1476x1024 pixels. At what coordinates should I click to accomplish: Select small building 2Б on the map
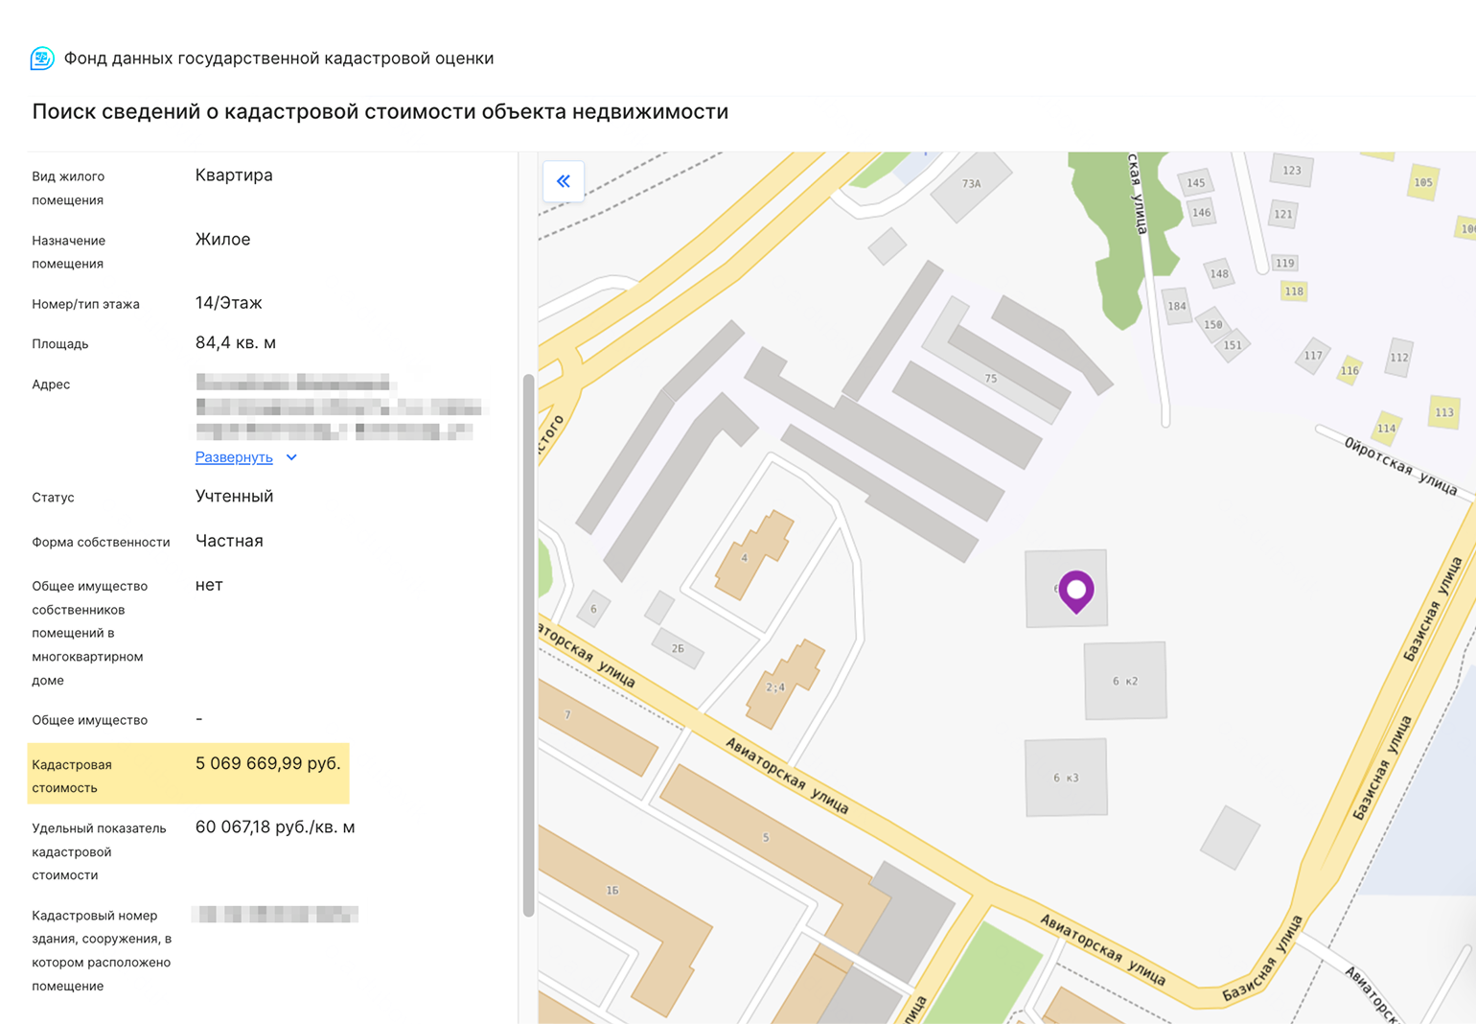(x=678, y=649)
